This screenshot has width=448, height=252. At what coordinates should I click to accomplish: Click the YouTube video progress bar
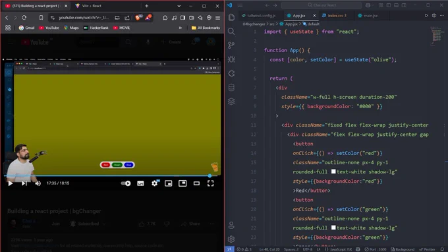(x=111, y=175)
